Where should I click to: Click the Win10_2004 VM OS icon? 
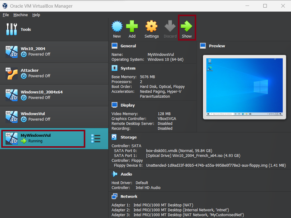point(11,52)
